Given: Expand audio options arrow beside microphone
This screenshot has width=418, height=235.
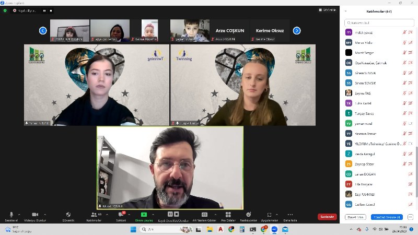Looking at the screenshot, I should pyautogui.click(x=19, y=215).
